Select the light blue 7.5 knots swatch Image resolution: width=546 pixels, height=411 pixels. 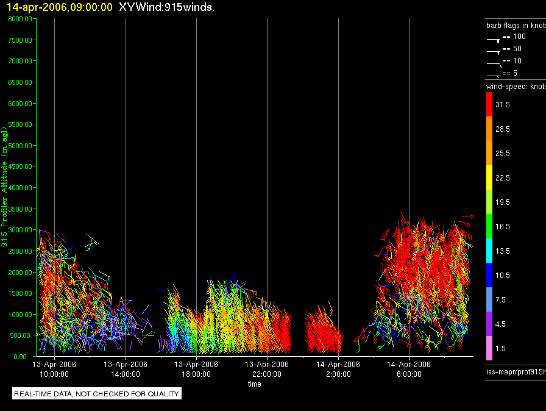(x=489, y=299)
